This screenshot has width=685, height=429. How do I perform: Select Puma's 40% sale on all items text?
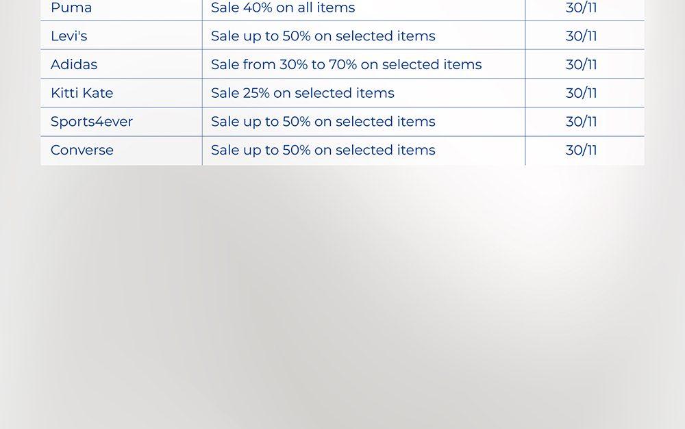(283, 8)
